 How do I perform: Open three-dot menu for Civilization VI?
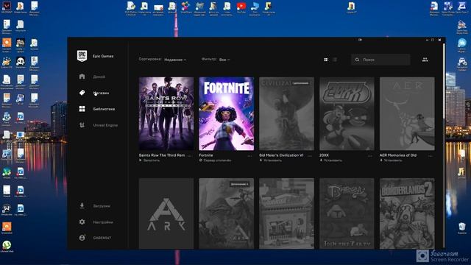pyautogui.click(x=310, y=156)
